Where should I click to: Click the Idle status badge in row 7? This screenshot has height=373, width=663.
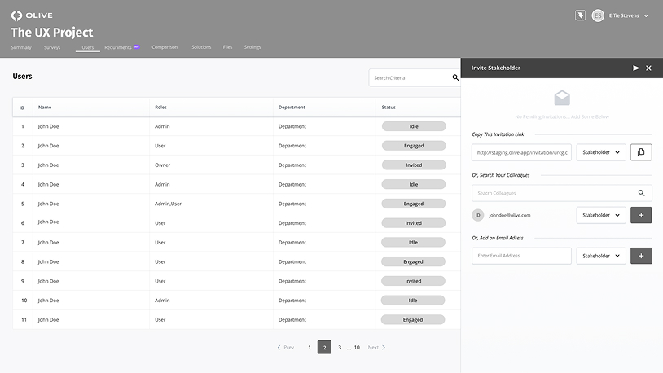(413, 243)
